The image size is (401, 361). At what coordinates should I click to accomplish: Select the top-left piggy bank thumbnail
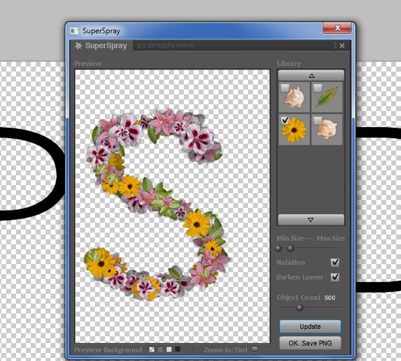[x=294, y=97]
